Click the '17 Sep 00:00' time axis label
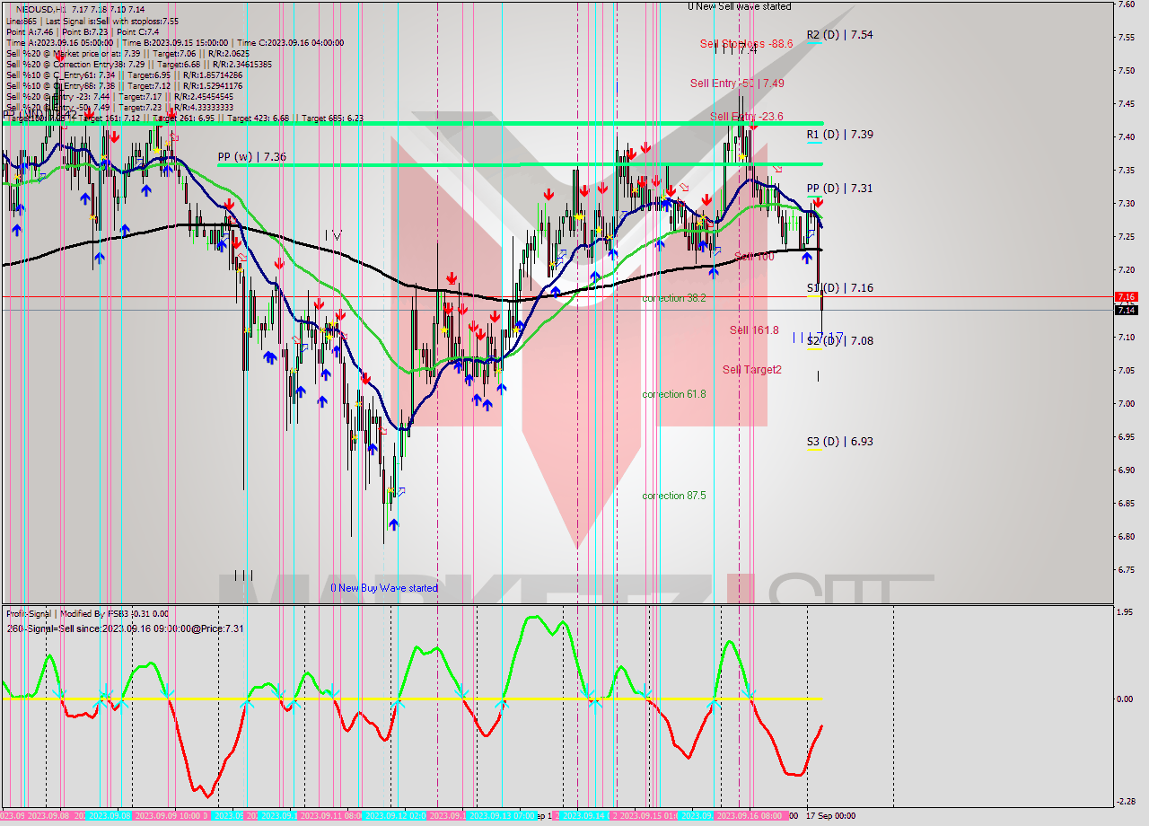The width and height of the screenshot is (1149, 826). 829,816
